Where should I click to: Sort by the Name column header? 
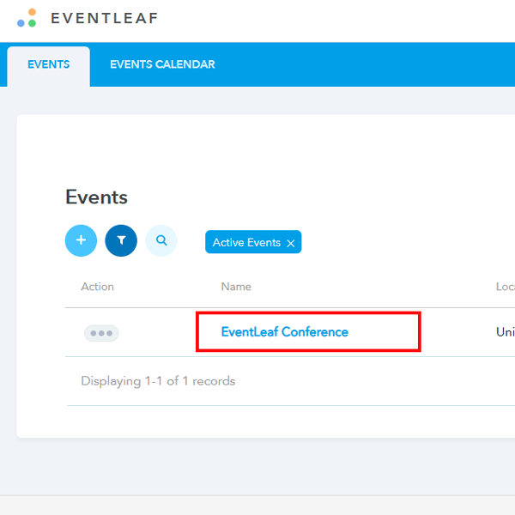click(236, 287)
